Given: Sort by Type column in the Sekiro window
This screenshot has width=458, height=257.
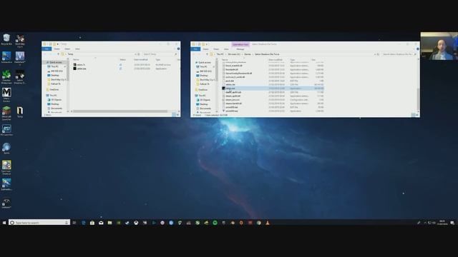Looking at the screenshot, I should coord(293,60).
